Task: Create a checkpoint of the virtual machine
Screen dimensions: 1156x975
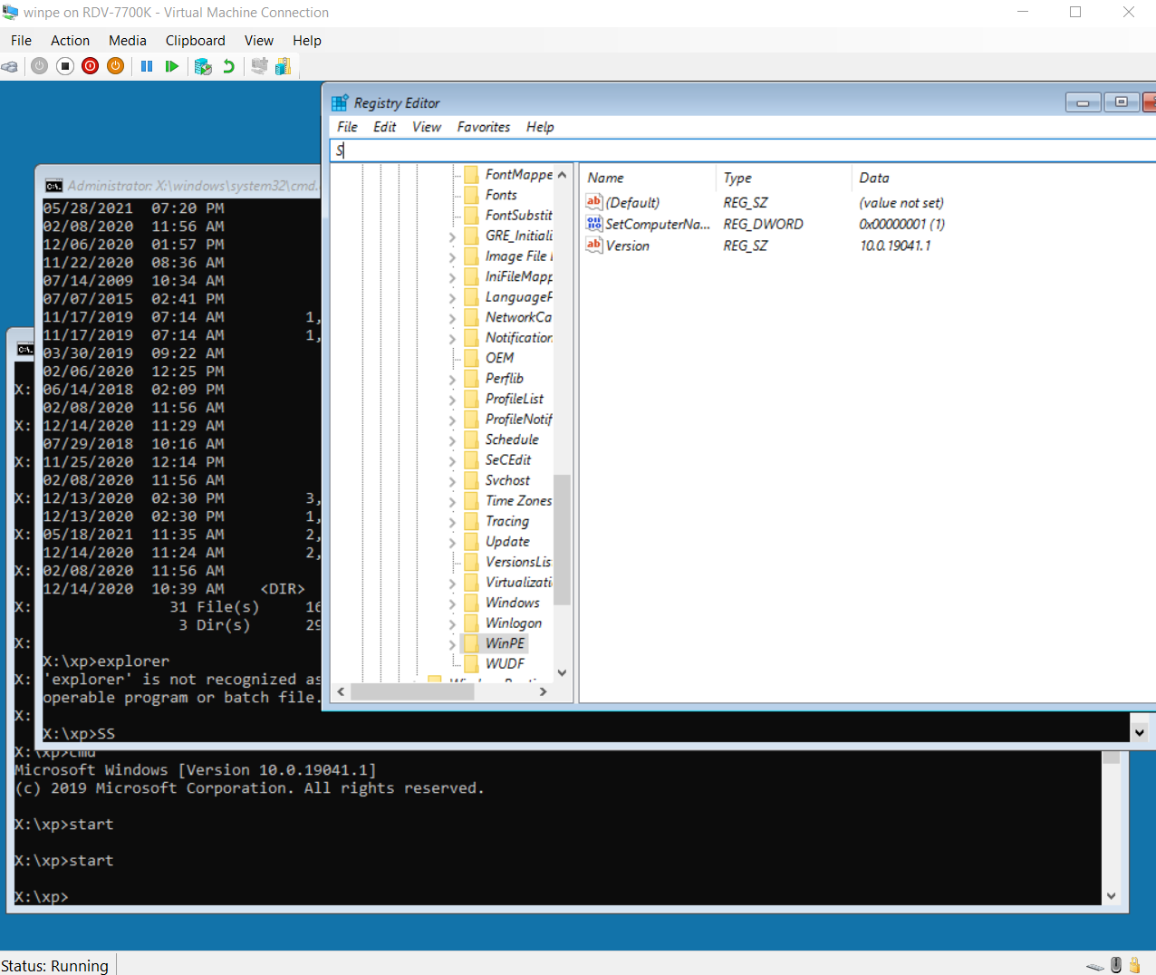Action: coord(203,66)
